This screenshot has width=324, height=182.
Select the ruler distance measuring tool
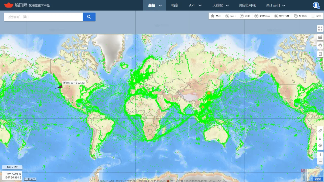pos(320,131)
